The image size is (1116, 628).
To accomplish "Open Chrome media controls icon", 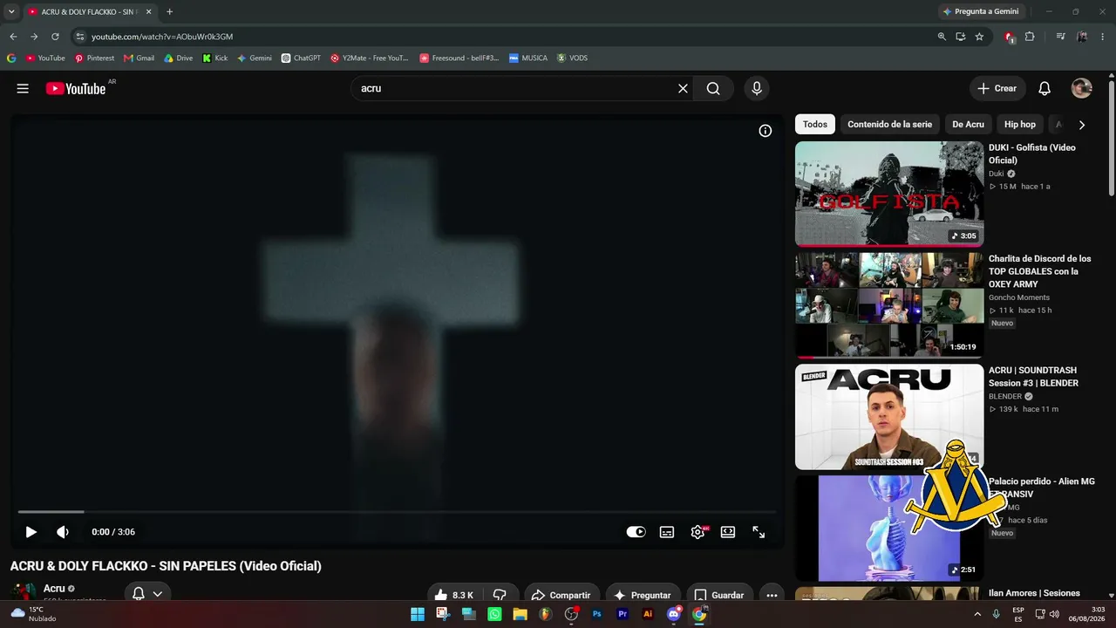I will click(x=1060, y=37).
